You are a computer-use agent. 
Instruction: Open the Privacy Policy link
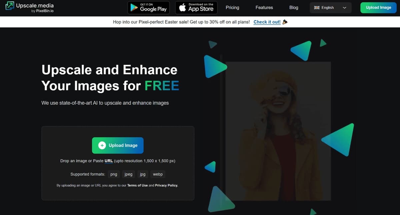167,185
